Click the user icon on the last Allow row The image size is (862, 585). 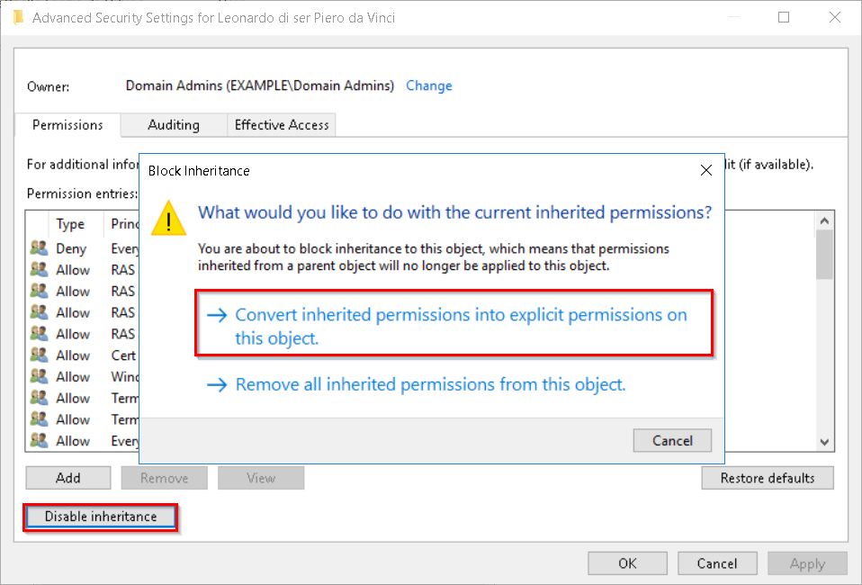[x=39, y=441]
